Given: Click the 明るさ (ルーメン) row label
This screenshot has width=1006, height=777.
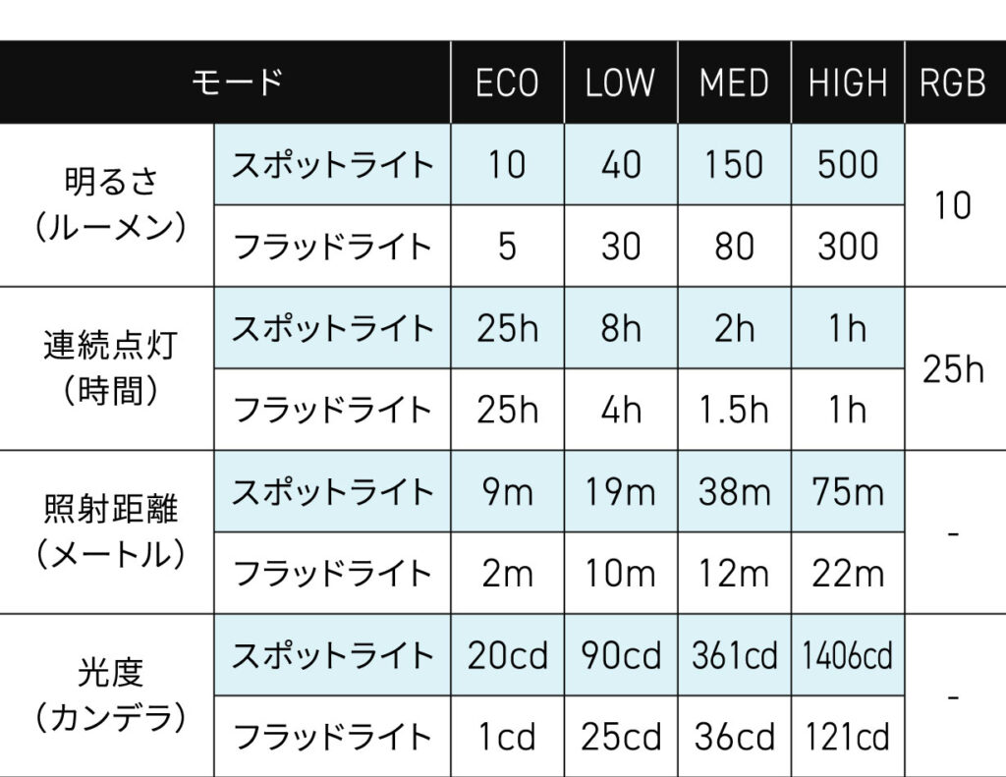Looking at the screenshot, I should coord(109,205).
